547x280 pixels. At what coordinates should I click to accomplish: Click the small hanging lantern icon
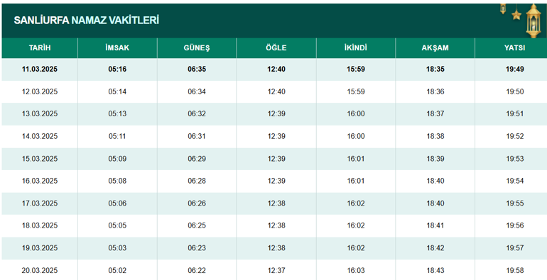click(x=503, y=9)
